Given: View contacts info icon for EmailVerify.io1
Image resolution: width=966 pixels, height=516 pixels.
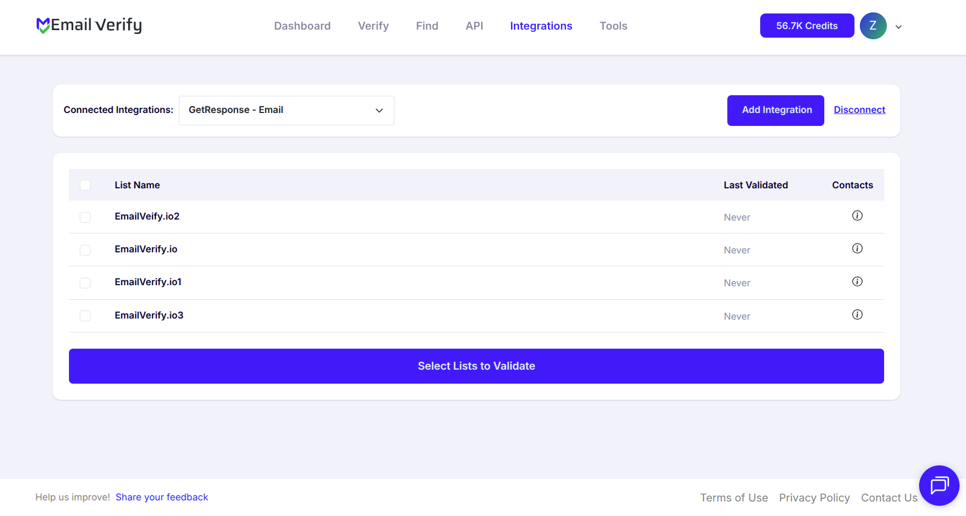Looking at the screenshot, I should point(857,281).
